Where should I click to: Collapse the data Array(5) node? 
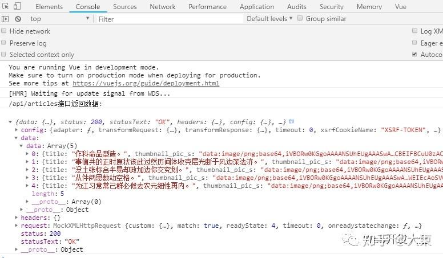(22, 146)
